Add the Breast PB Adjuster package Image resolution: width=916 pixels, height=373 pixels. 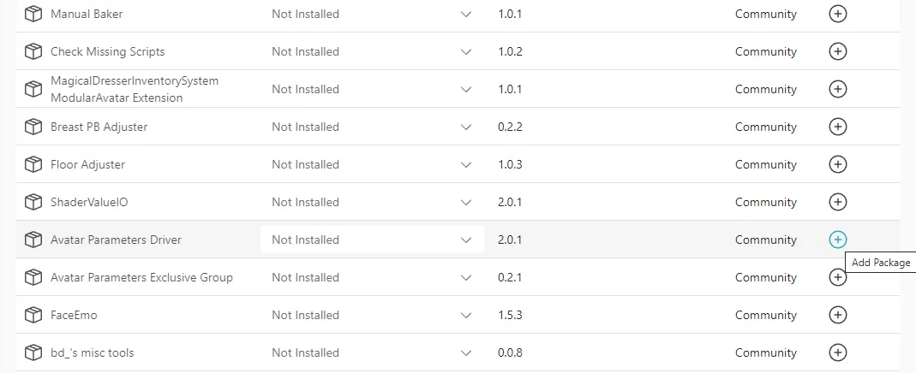click(838, 127)
